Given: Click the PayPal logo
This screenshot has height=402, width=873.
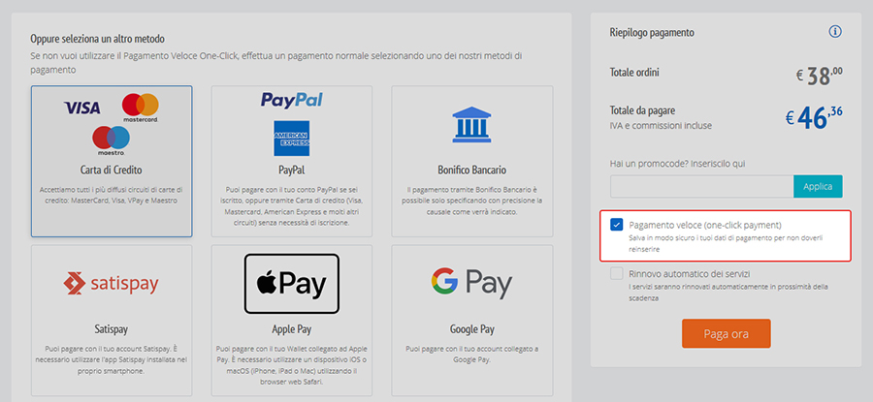Looking at the screenshot, I should coord(292,101).
